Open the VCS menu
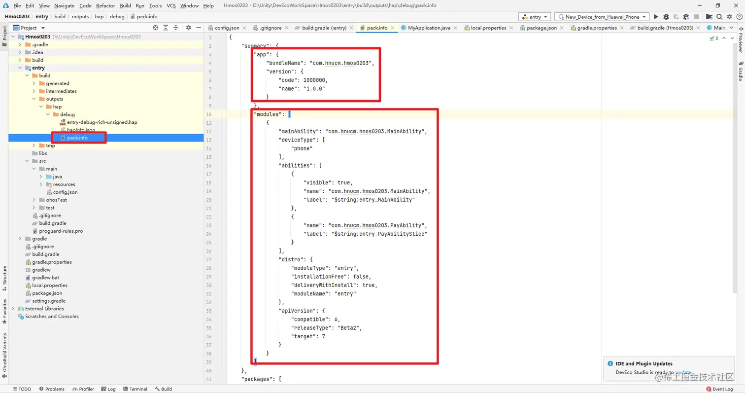 click(x=171, y=5)
